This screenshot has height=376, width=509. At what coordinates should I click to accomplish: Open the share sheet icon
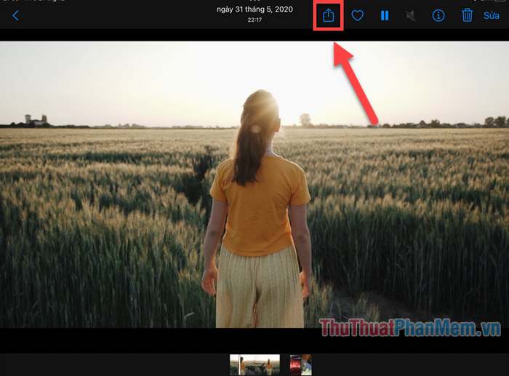click(x=328, y=15)
